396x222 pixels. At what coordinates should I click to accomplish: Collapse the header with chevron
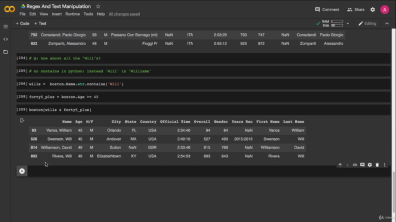(x=387, y=23)
